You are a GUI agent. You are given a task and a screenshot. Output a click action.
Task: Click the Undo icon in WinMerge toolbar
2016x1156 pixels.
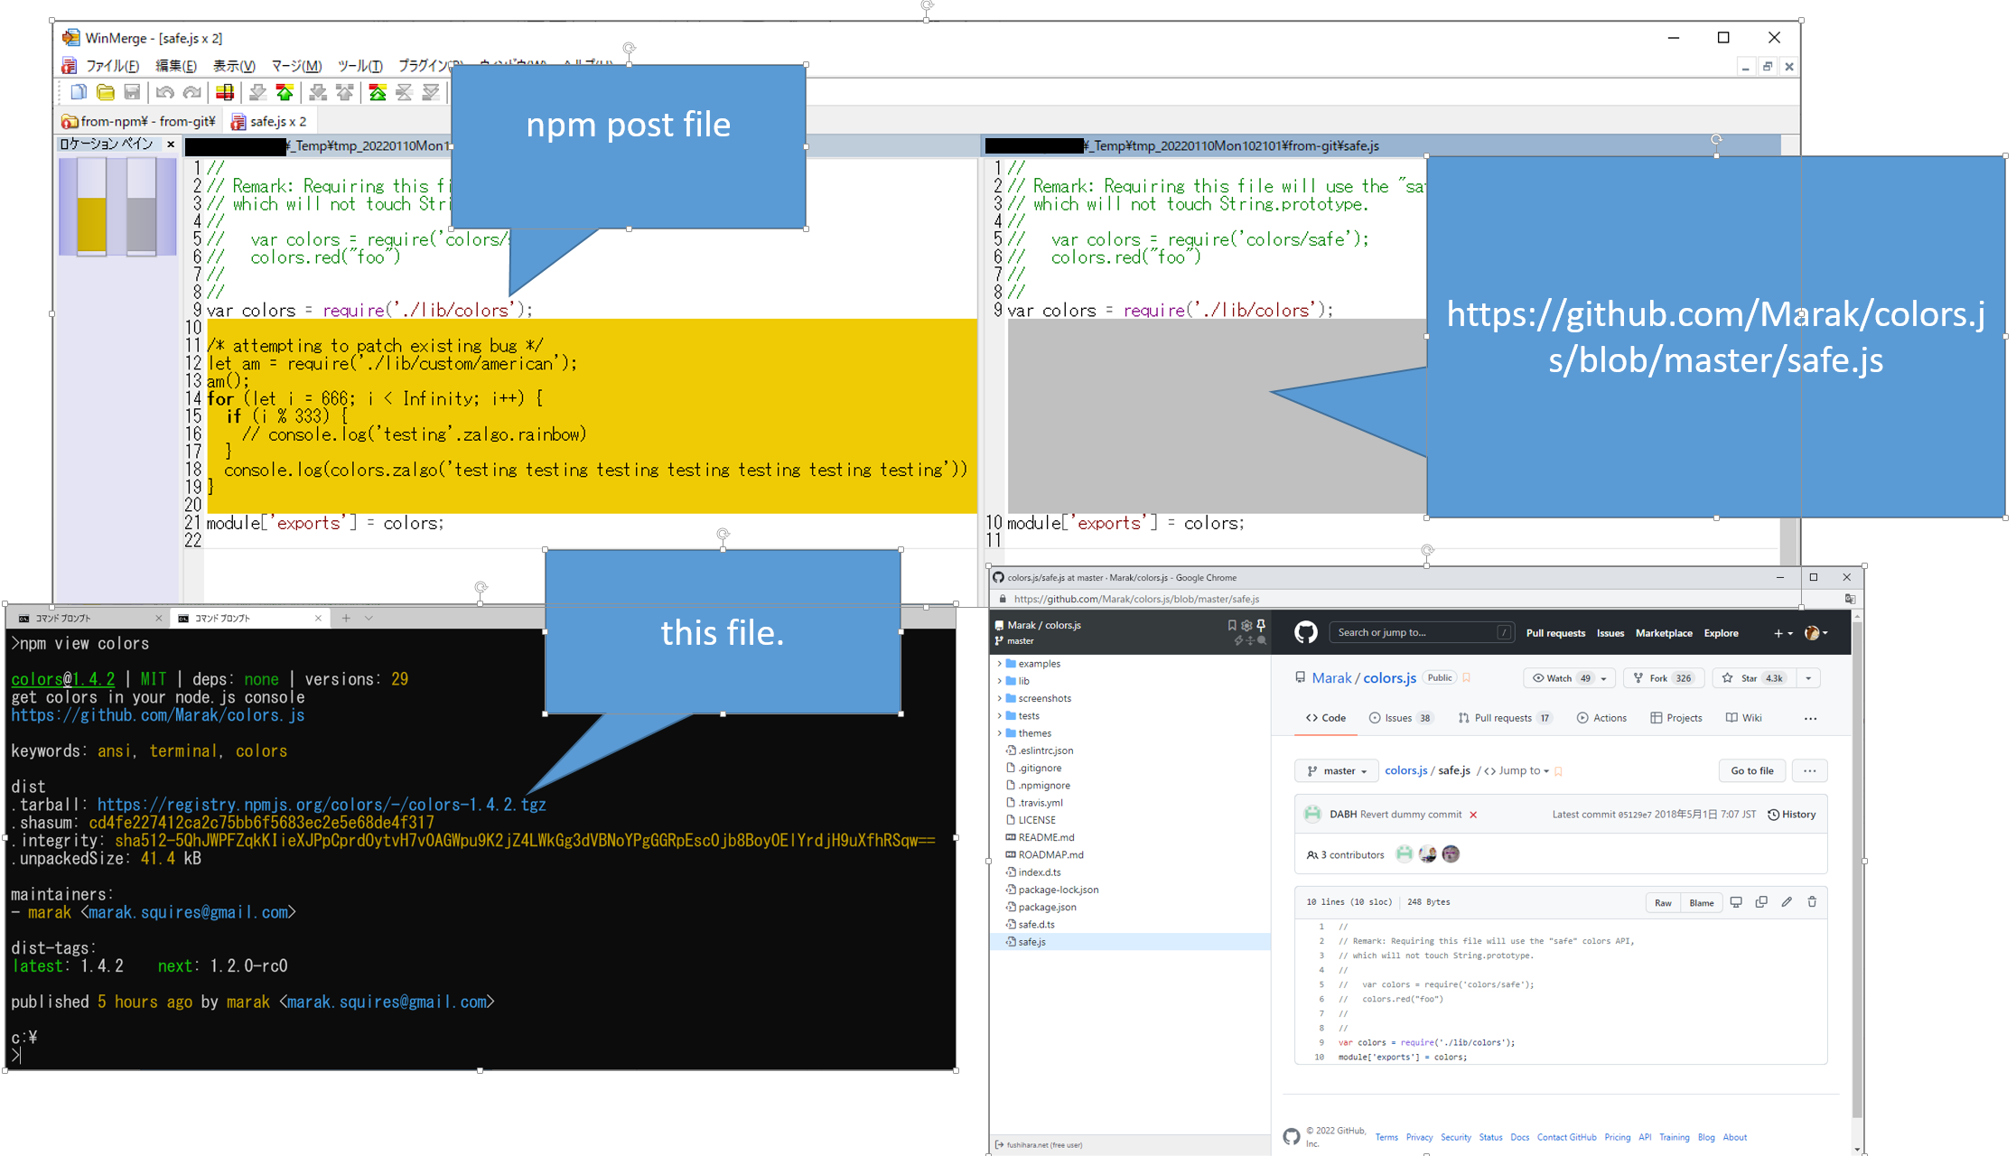165,91
